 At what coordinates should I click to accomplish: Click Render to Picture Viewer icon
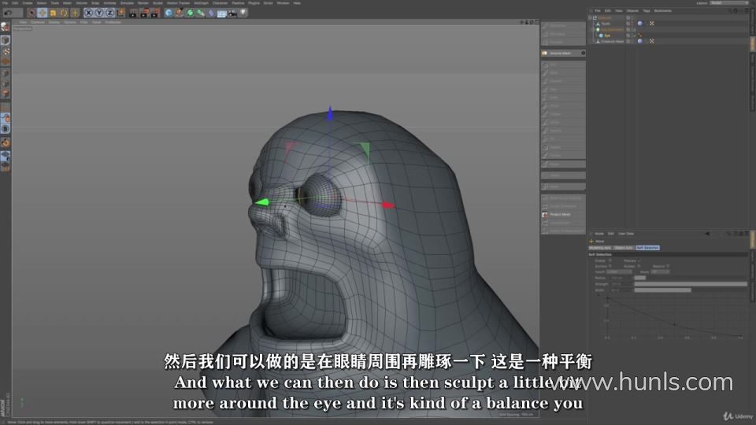tap(144, 13)
